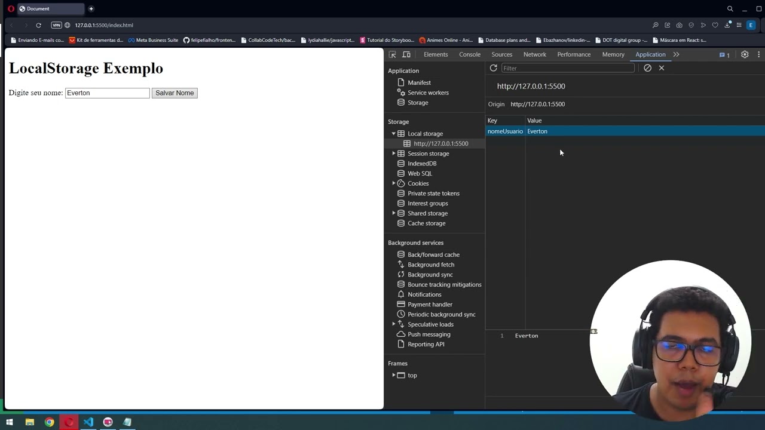This screenshot has height=430, width=765.
Task: Select http://127.0.0.1:5500 under Local storage
Action: pos(440,143)
